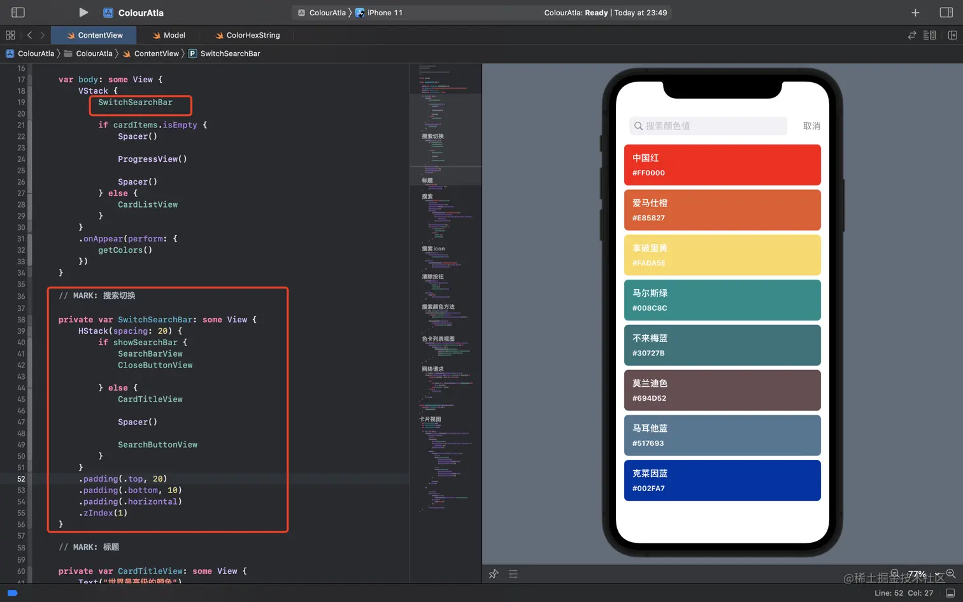This screenshot has width=963, height=602.
Task: Switch to the Model tab
Action: pyautogui.click(x=169, y=35)
